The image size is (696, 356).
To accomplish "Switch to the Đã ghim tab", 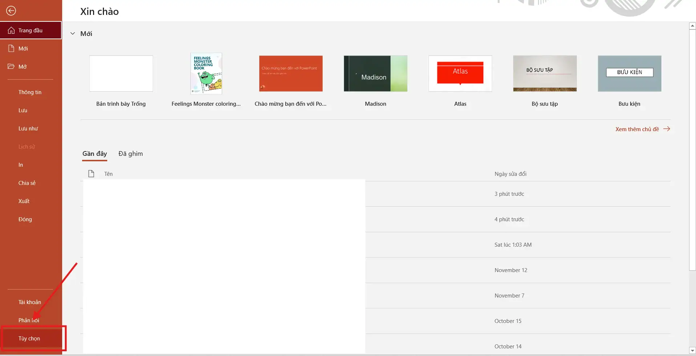I will point(130,154).
